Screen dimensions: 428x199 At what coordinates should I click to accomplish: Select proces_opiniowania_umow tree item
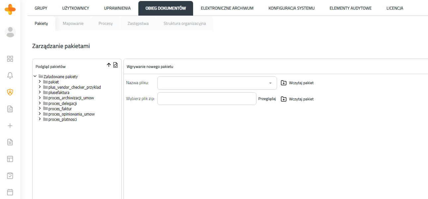pyautogui.click(x=72, y=114)
